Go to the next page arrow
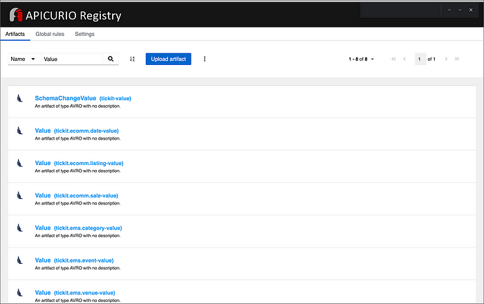This screenshot has height=304, width=484. pyautogui.click(x=446, y=59)
